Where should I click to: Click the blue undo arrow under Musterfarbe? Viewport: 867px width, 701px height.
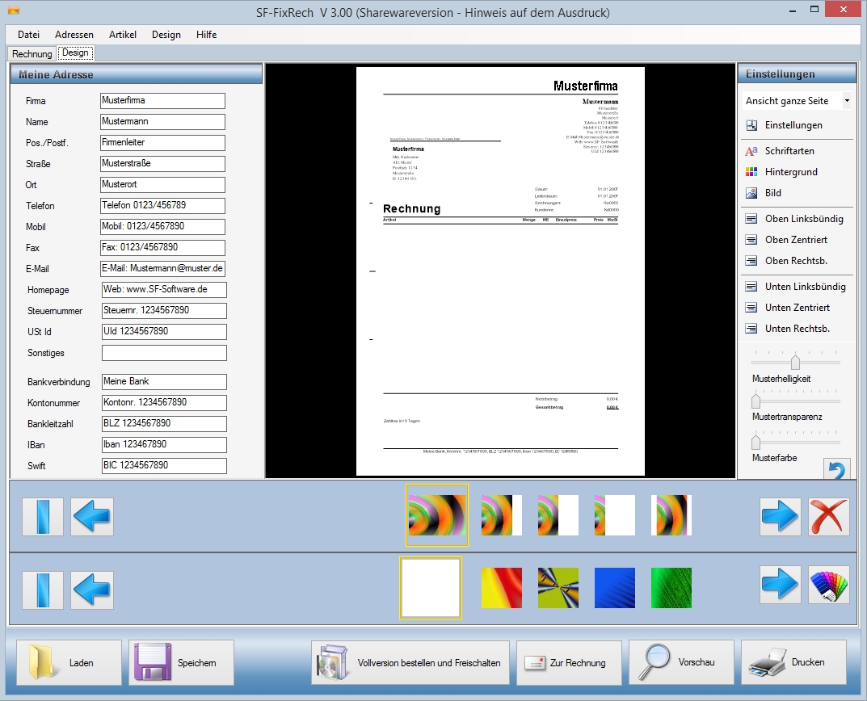coord(836,468)
